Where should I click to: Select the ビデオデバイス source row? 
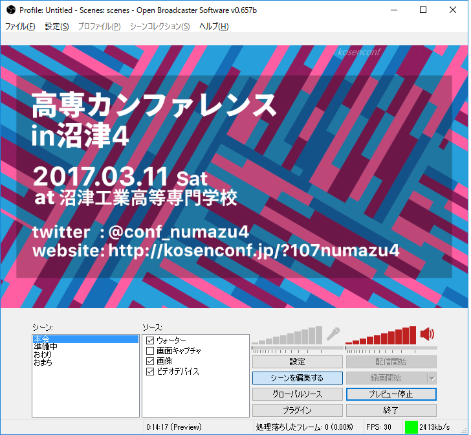pyautogui.click(x=195, y=372)
